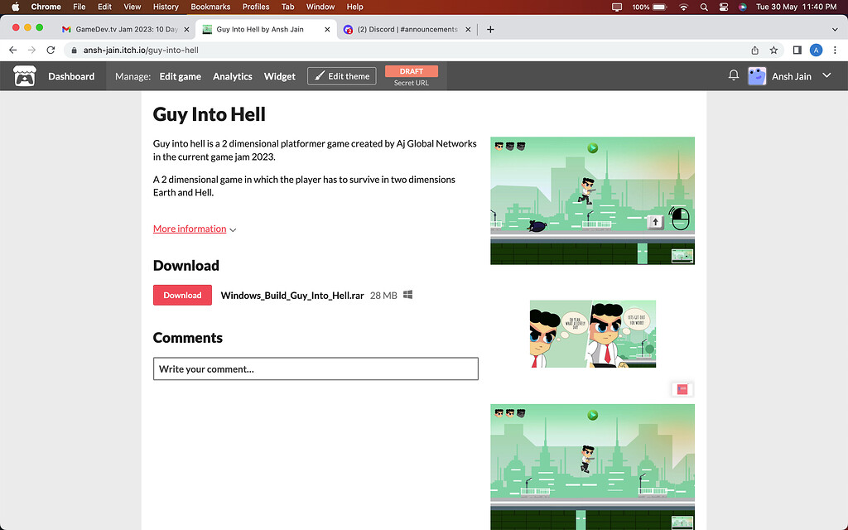Click the red Download button
The width and height of the screenshot is (848, 530).
[x=182, y=295]
